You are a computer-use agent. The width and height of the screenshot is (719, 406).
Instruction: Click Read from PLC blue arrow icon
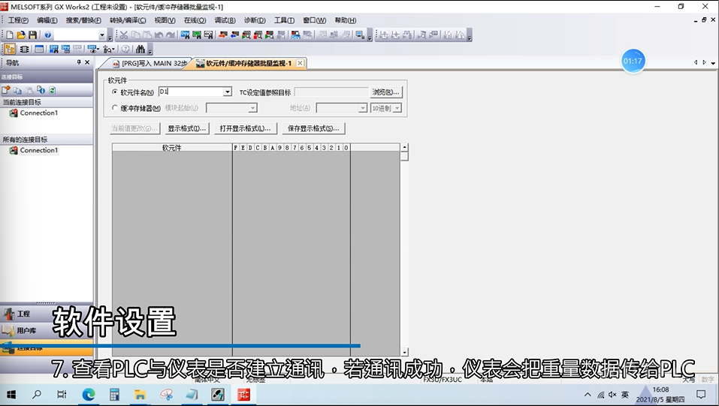234,35
